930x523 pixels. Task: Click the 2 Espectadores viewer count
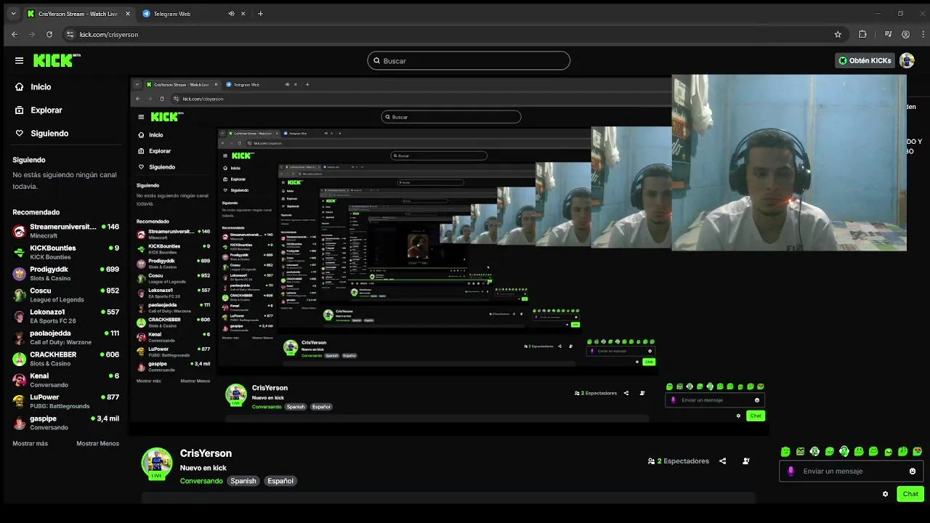point(679,461)
